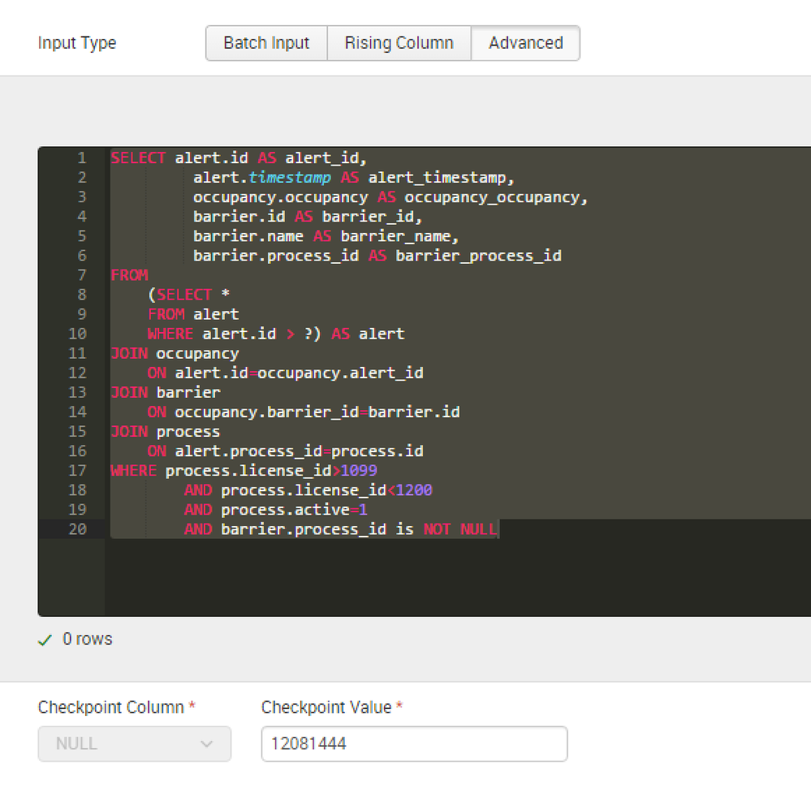
Task: Click 'JOIN barrier' line in the editor
Action: [166, 392]
